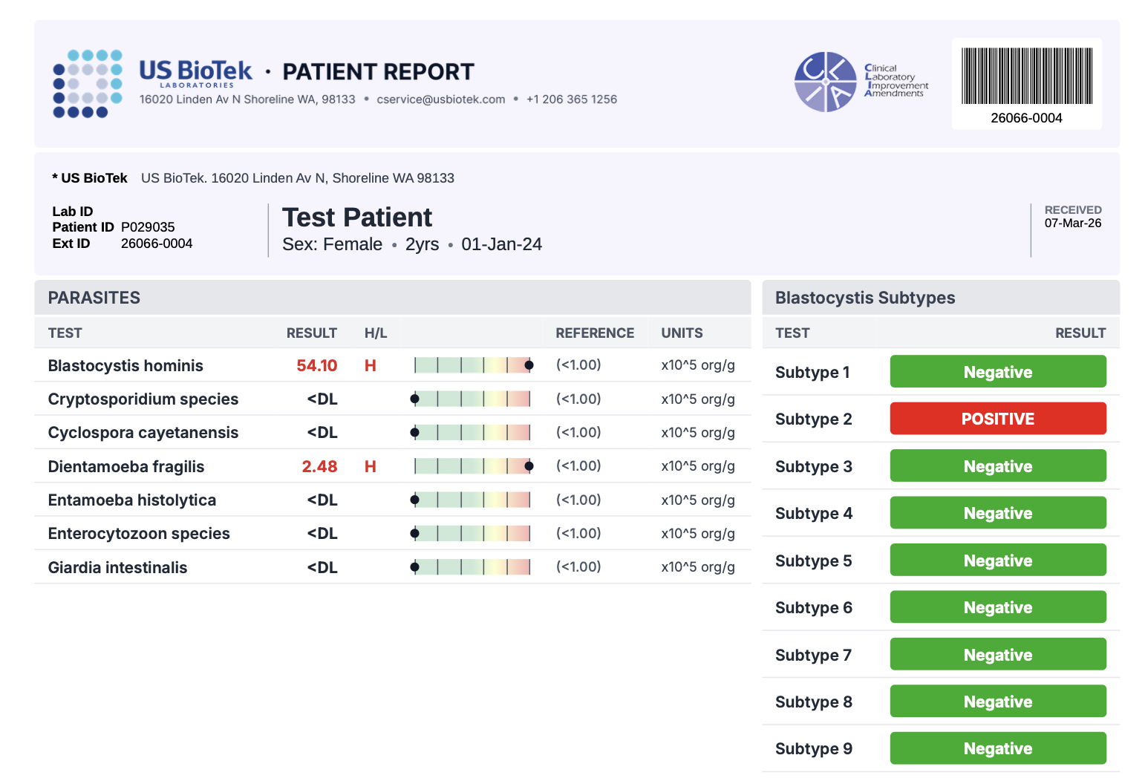Click the Cryptosporidium species test row name
Screen dimensions: 1148x781
tap(143, 399)
